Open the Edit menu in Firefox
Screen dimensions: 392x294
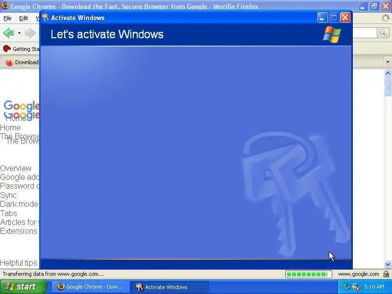[x=24, y=18]
